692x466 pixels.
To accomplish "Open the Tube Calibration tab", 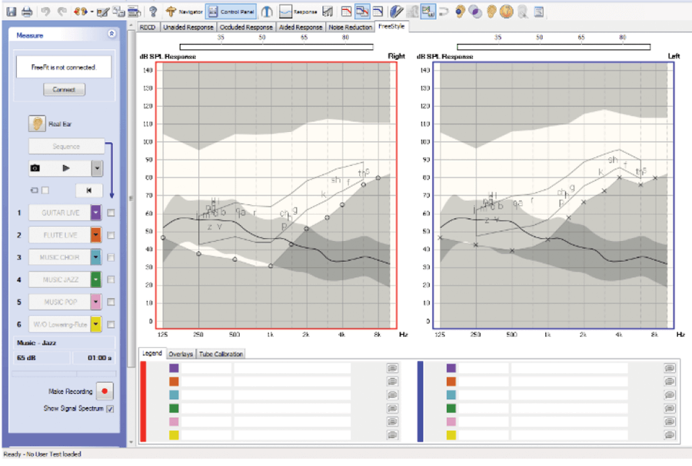I will coord(221,354).
